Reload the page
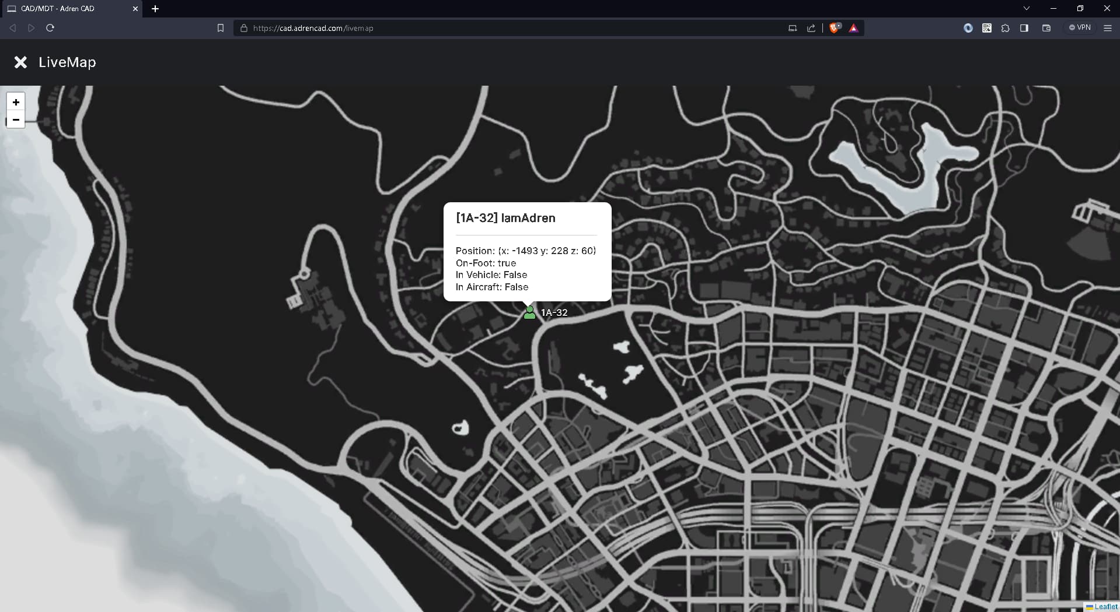The width and height of the screenshot is (1120, 612). (x=50, y=28)
